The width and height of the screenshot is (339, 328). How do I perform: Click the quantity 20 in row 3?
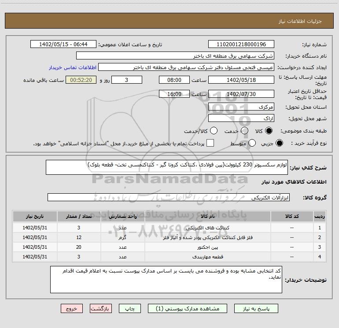pos(79,247)
